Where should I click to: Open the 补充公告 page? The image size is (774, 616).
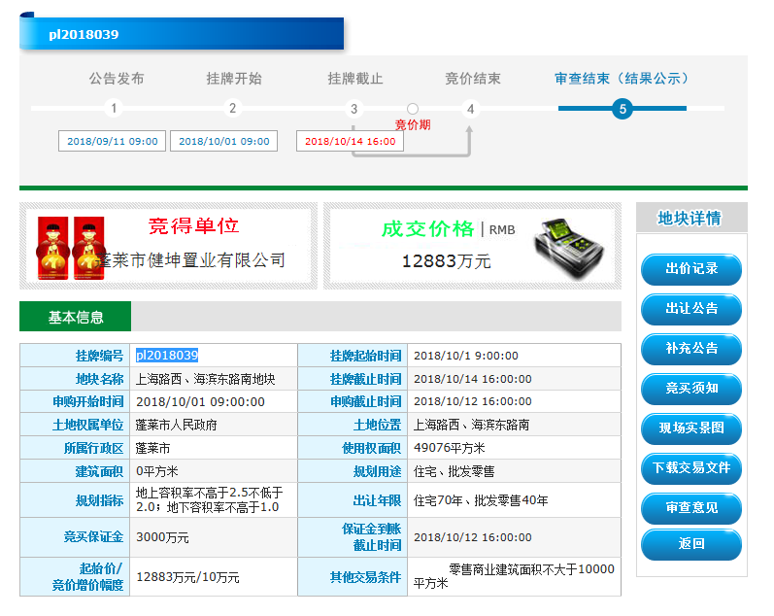pyautogui.click(x=690, y=349)
